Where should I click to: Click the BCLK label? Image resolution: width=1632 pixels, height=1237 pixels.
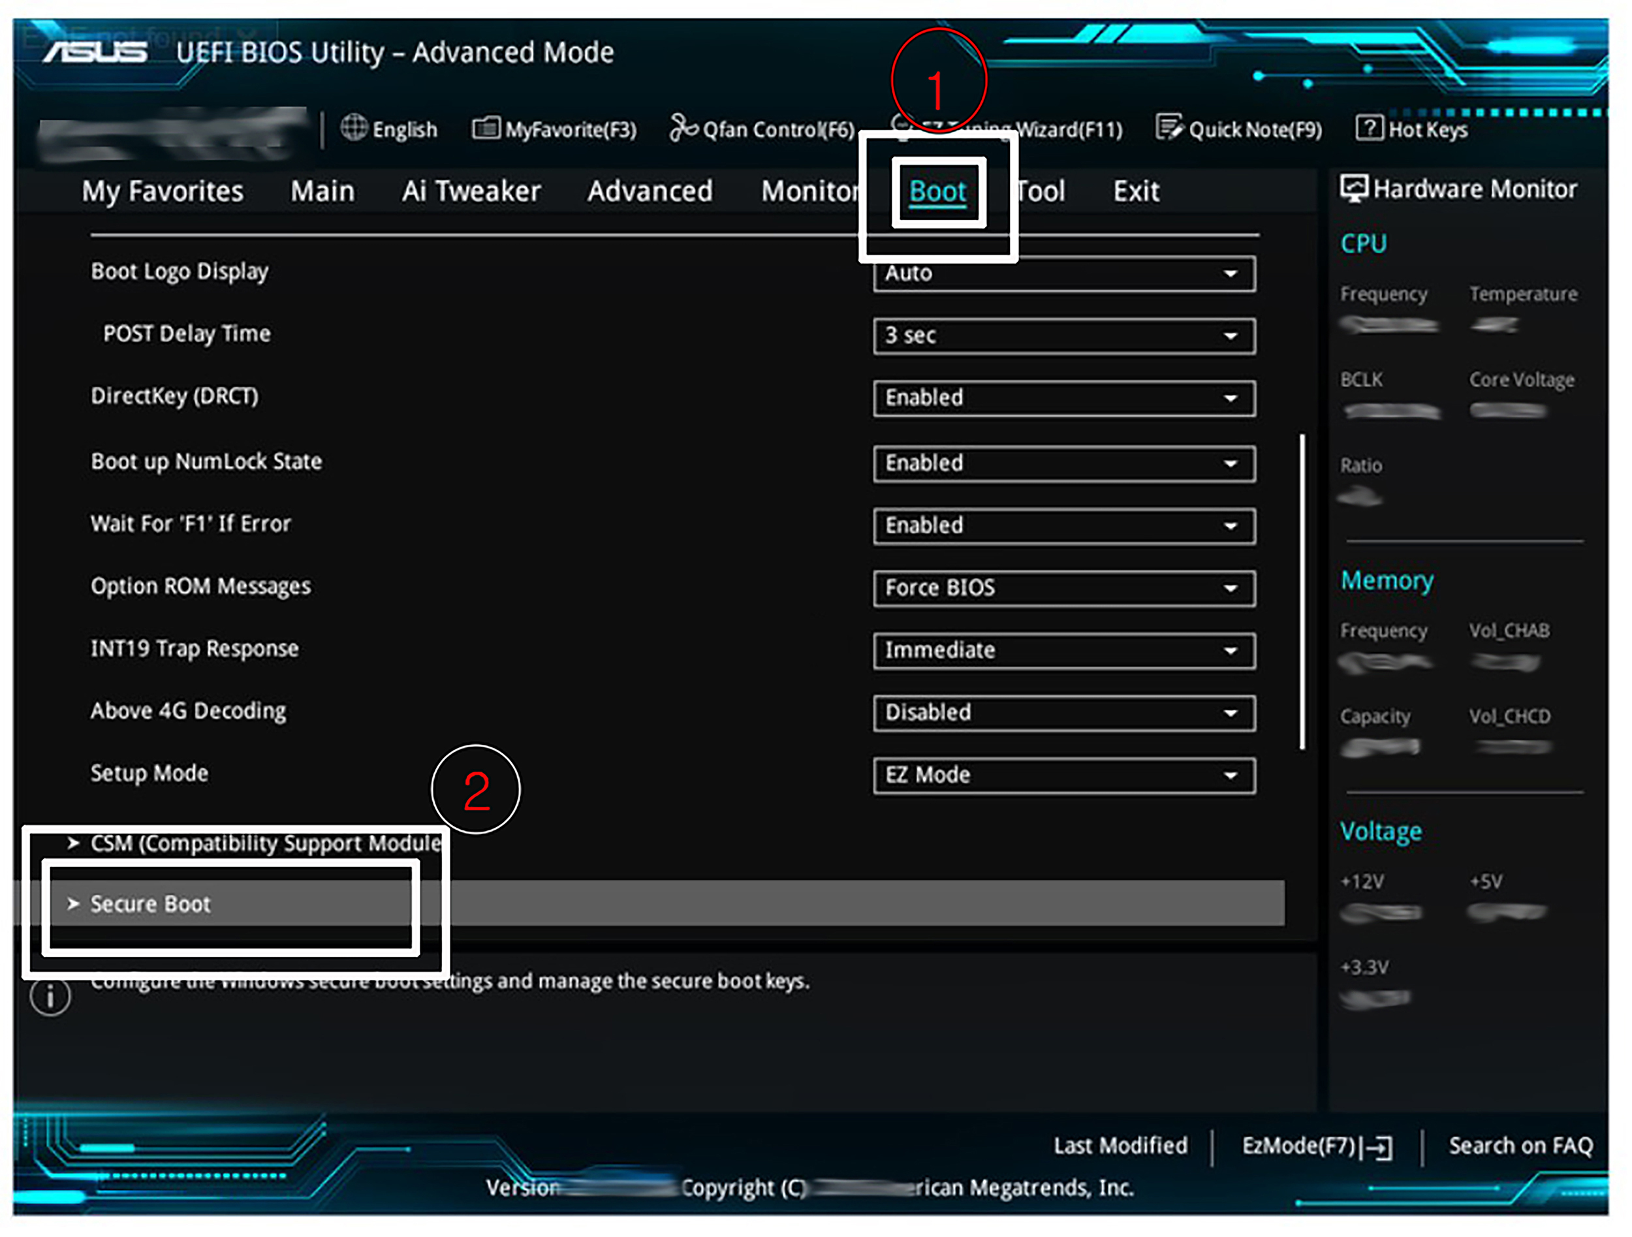tap(1362, 380)
